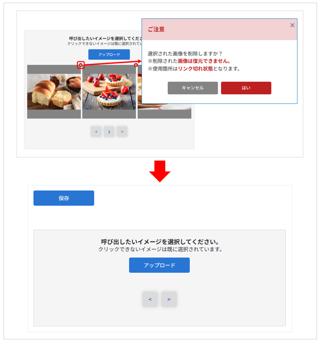
Task: Close the ご注意 warning dialog
Action: (292, 25)
